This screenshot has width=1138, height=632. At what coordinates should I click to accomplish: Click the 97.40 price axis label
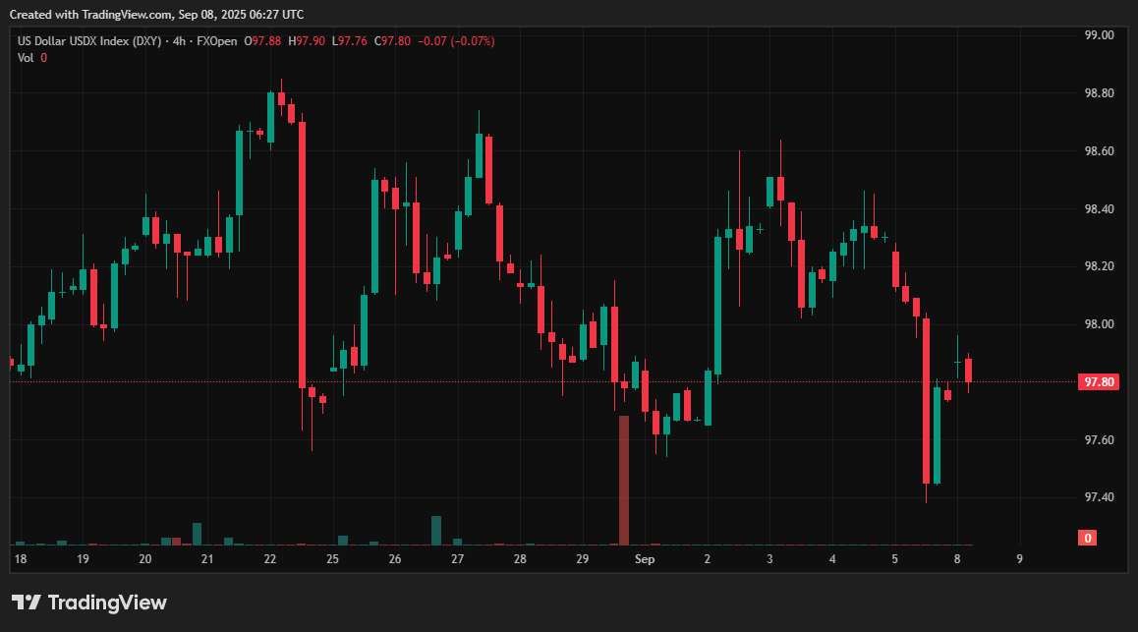[x=1099, y=497]
